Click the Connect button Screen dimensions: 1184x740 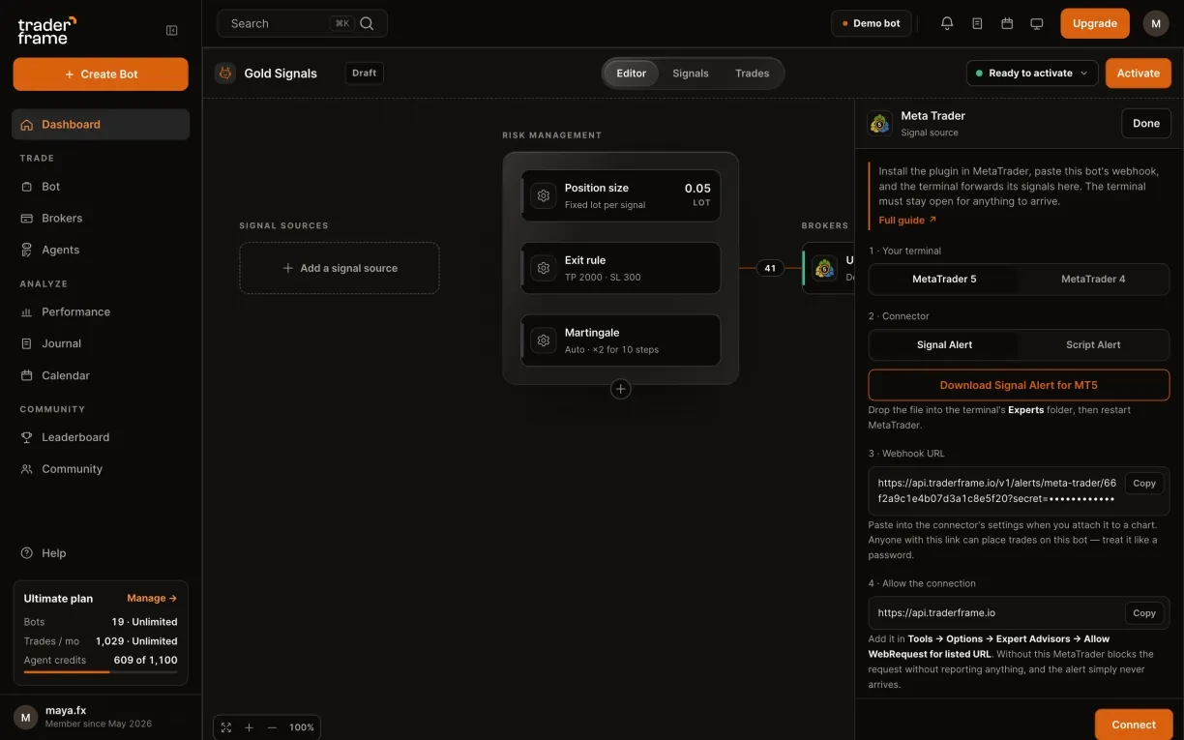click(1134, 725)
